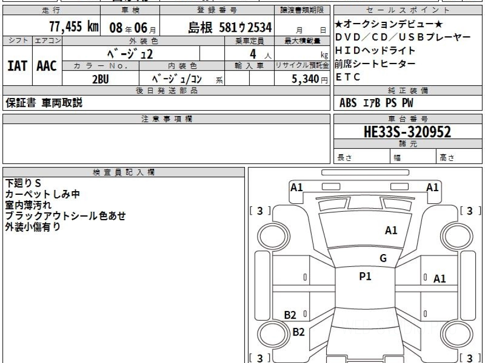
Task: Select chassis number HE33S-320952
Action: click(x=407, y=131)
